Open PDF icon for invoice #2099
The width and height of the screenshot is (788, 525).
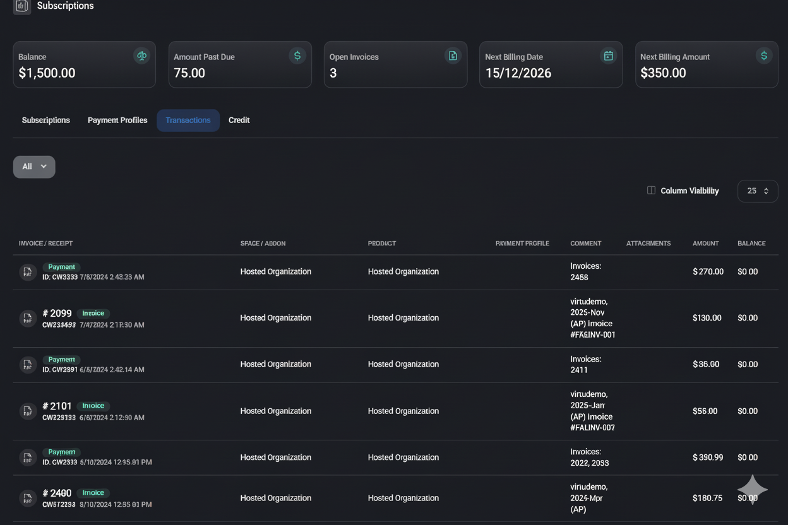[27, 319]
